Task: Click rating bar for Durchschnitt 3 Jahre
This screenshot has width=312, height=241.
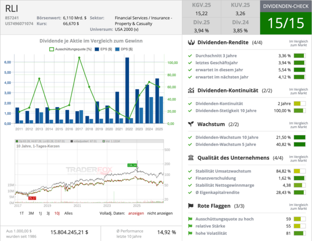Action: 300,56
